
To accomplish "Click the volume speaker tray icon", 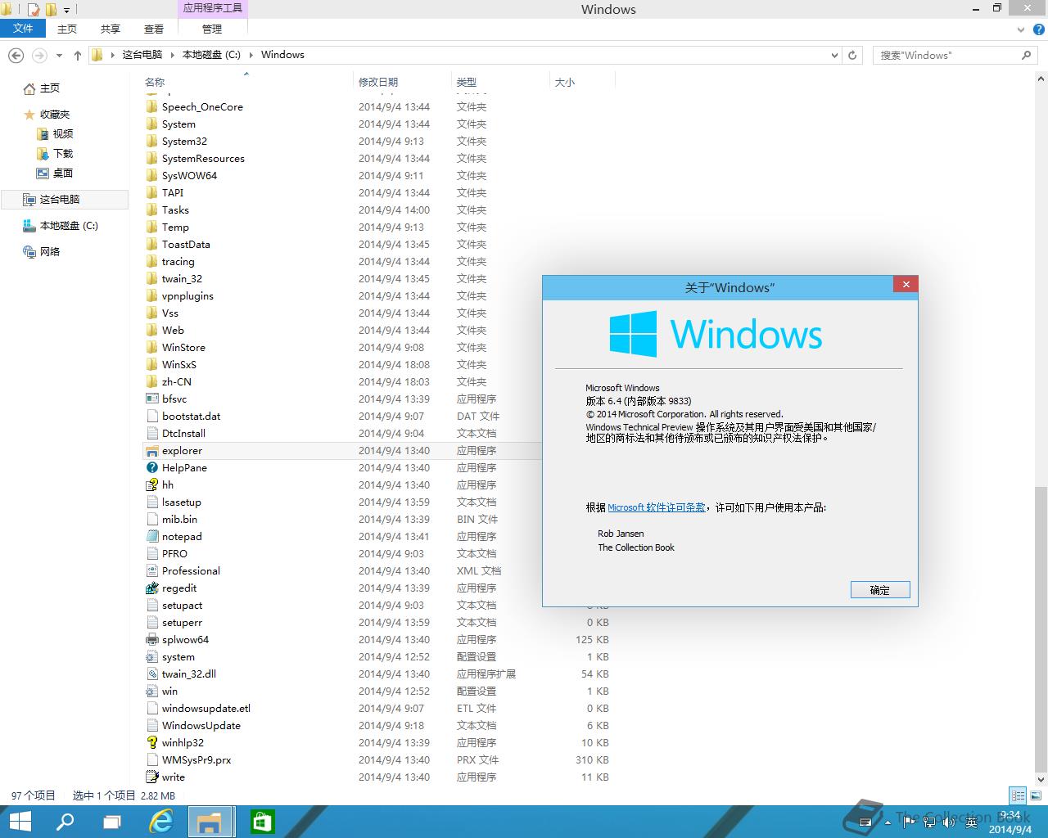I will [x=950, y=822].
